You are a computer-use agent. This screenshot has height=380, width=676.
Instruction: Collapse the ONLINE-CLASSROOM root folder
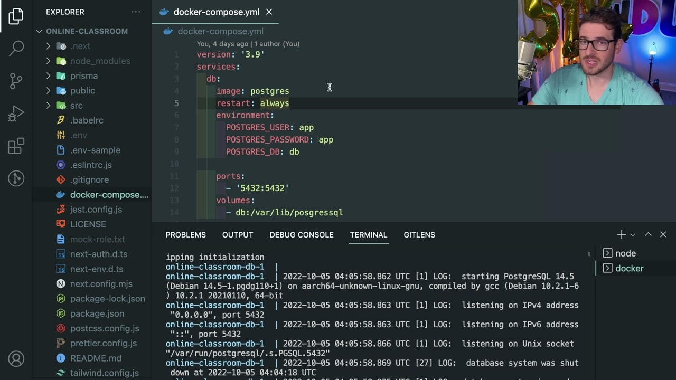click(87, 31)
